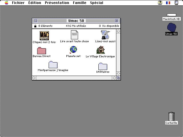This screenshot has height=137, width=183.
Task: Click the zoom box of Umac 50 window
Action: pyautogui.click(x=116, y=21)
